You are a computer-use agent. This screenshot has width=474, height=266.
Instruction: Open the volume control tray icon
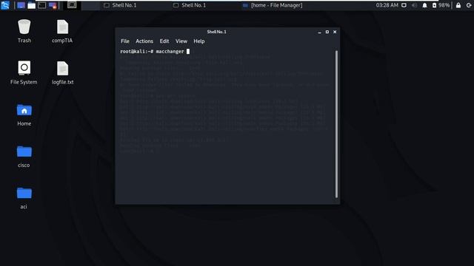414,5
